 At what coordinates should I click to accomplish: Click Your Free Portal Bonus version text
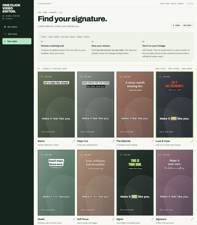click(x=176, y=4)
